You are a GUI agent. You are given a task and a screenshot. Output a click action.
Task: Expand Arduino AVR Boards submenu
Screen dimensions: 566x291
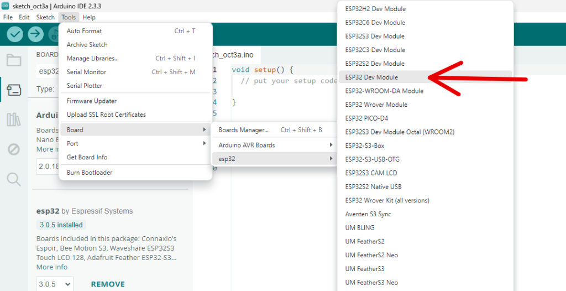click(x=274, y=145)
